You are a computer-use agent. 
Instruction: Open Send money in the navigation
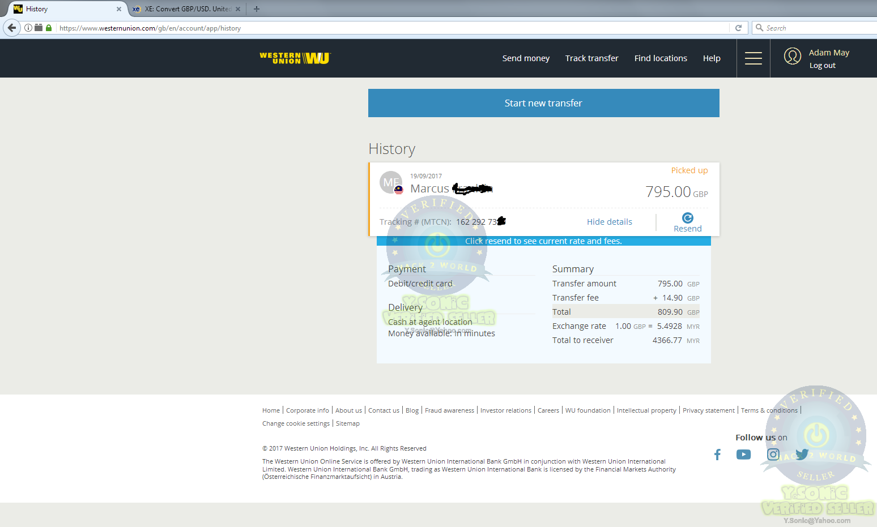tap(526, 58)
